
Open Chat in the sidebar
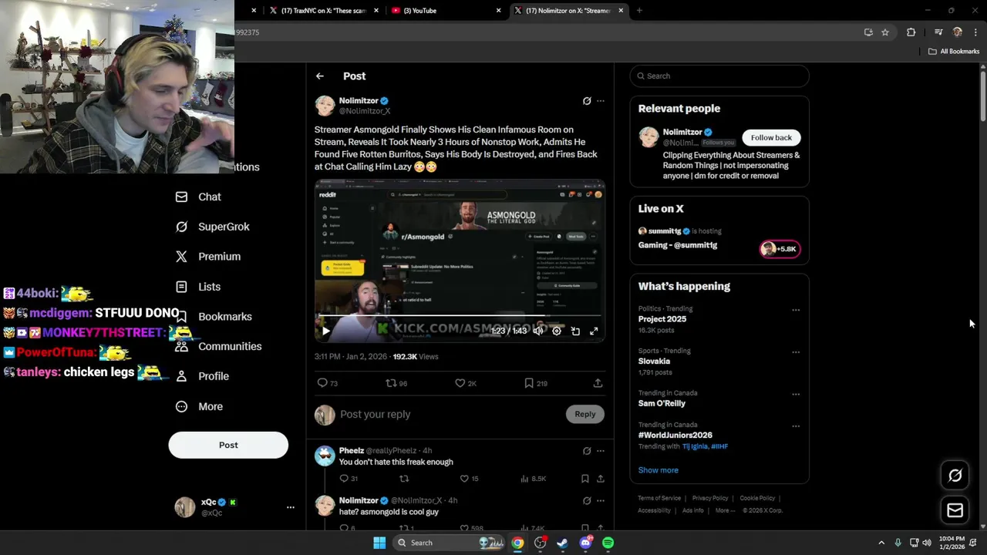(198, 197)
